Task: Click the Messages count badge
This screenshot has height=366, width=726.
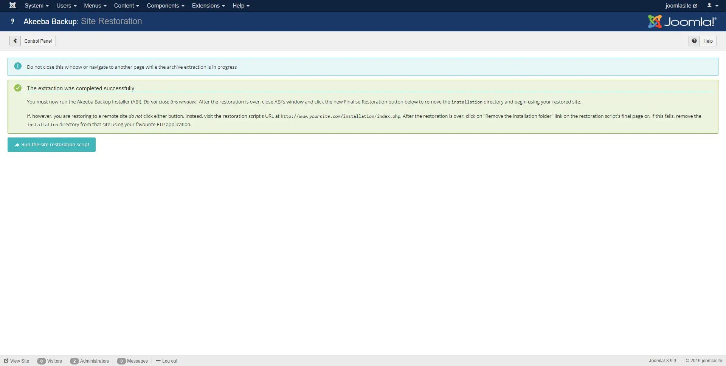Action: [x=121, y=361]
